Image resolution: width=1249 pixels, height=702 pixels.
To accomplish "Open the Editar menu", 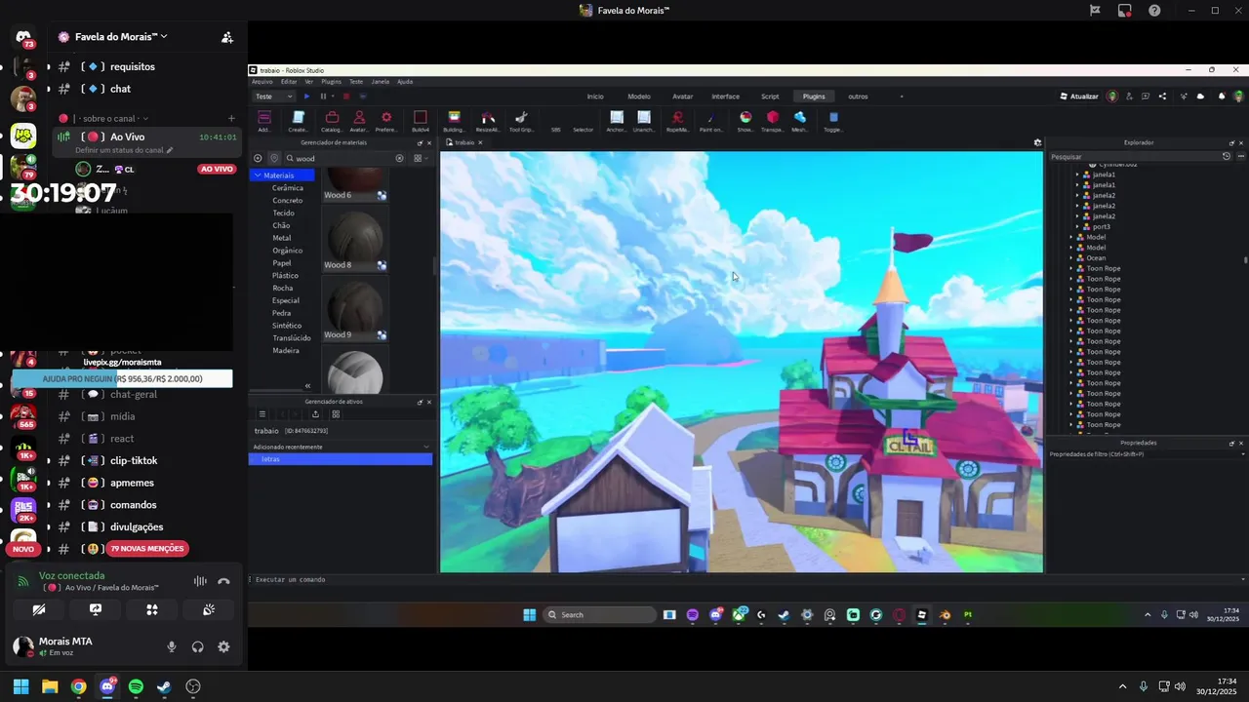I will (x=289, y=82).
